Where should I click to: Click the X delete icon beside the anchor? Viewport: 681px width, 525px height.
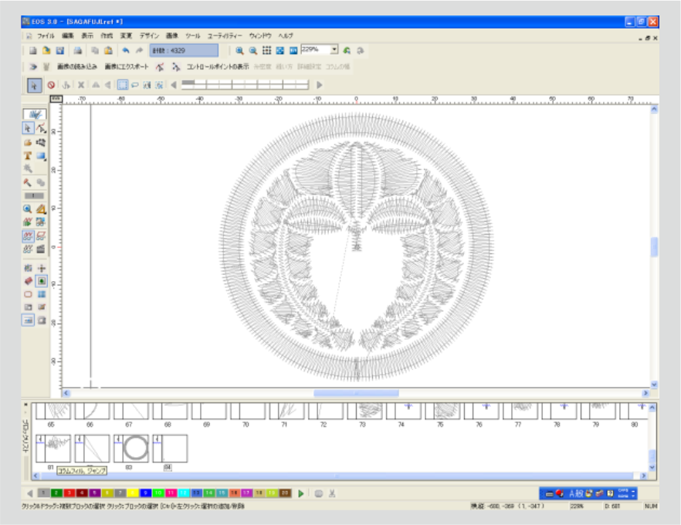click(x=81, y=85)
